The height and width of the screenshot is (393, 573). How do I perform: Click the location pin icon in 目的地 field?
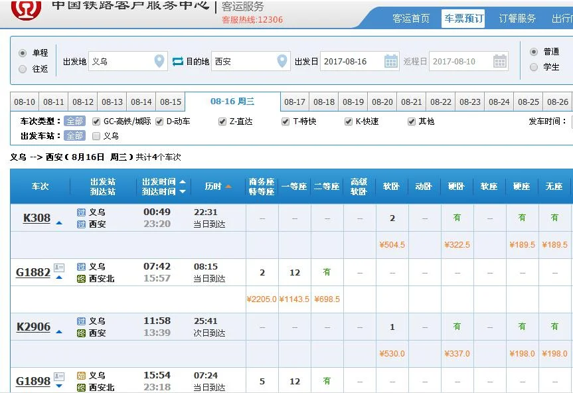[281, 60]
